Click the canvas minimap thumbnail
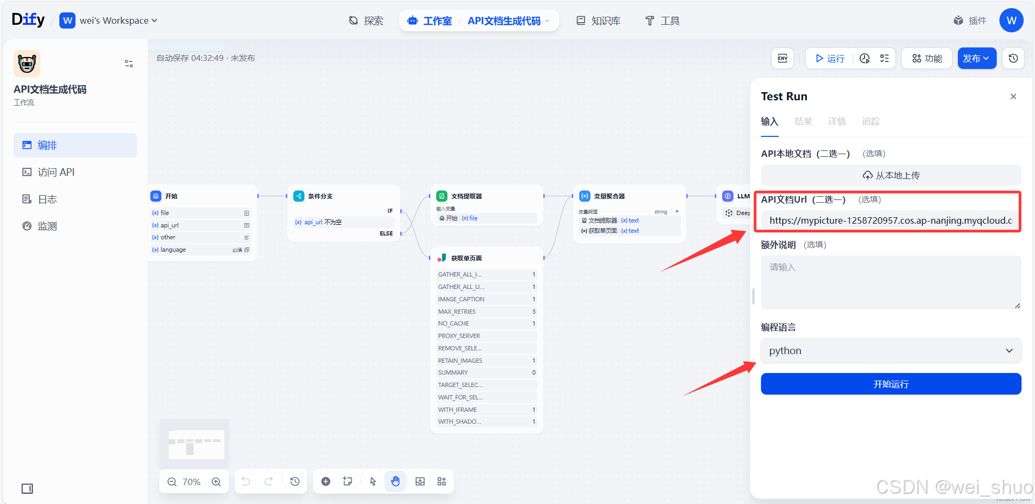The image size is (1035, 504). pos(194,443)
